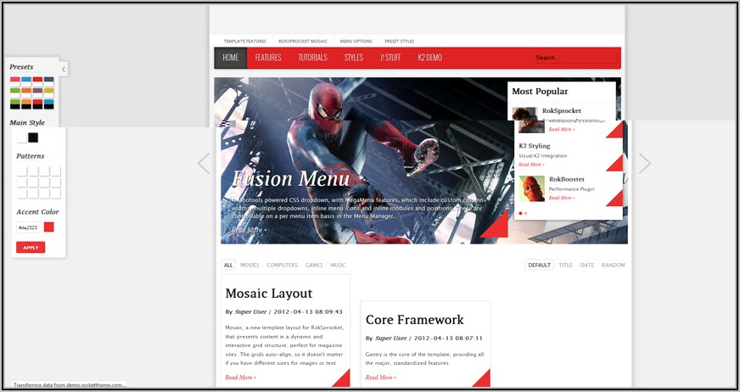Click red triangle beside K2 Styling entry
The image size is (740, 392).
tap(614, 163)
